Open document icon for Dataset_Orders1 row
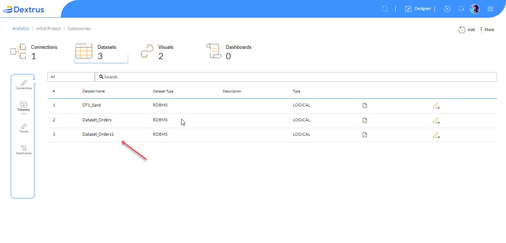The image size is (506, 243). (364, 135)
